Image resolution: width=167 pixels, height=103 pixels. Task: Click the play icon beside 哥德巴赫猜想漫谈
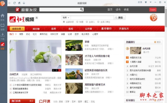click(11, 89)
